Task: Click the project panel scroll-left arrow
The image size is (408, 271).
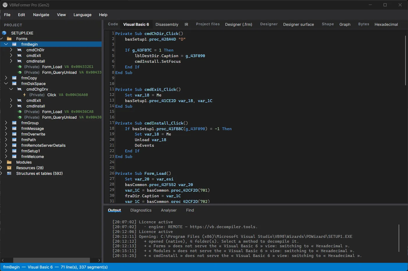Action: [x=3, y=260]
